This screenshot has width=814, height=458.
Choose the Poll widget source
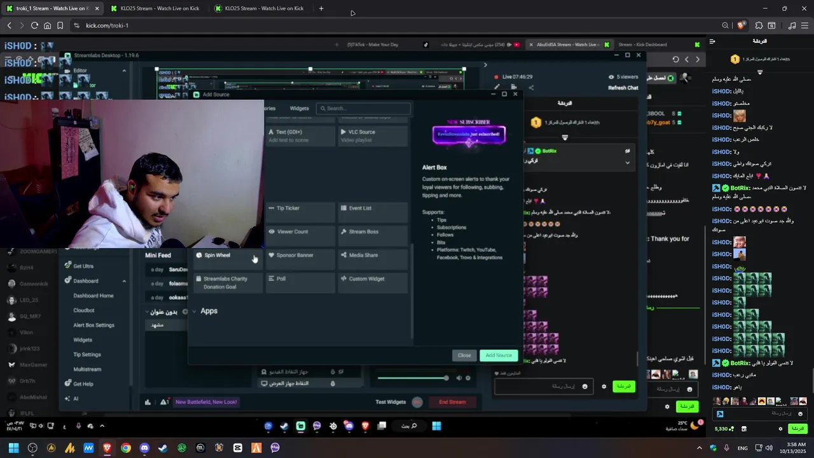300,282
